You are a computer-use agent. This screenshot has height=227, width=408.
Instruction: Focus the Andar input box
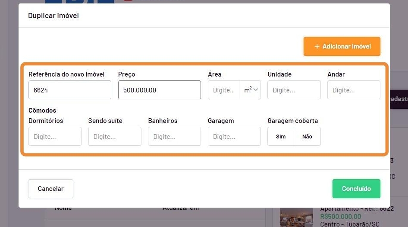(x=354, y=90)
